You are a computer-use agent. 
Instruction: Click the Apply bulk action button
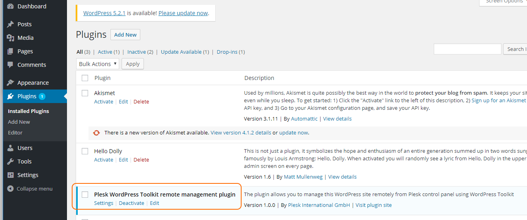[133, 64]
